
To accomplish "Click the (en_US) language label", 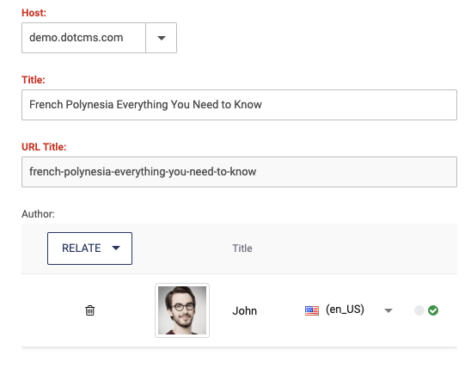I will tap(345, 310).
